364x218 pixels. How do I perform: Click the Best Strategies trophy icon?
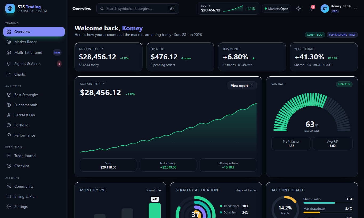click(x=9, y=95)
